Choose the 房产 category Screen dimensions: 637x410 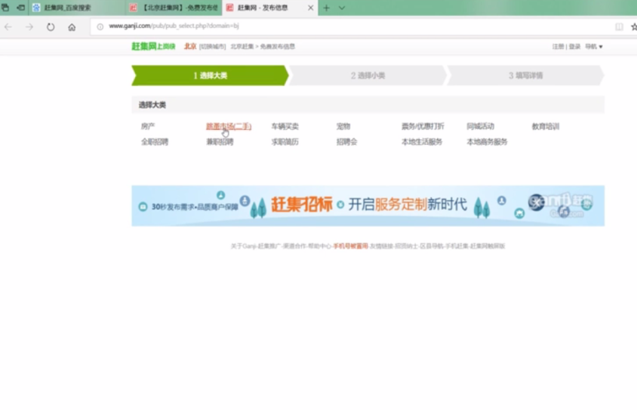(x=148, y=126)
